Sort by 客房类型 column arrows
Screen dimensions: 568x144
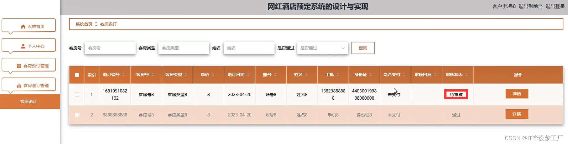tap(186, 75)
